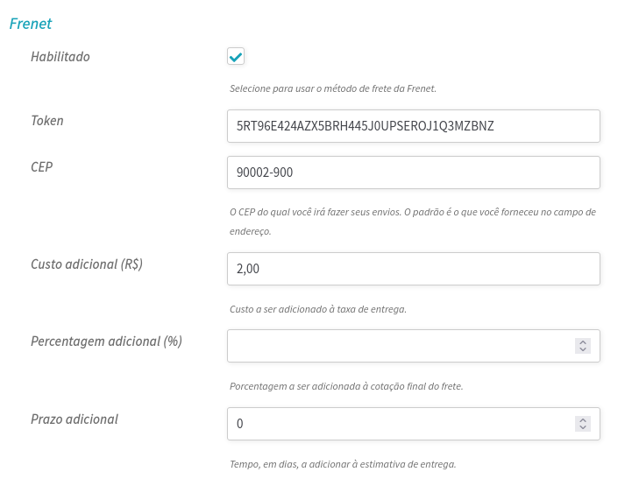
Task: Increase Percentagem adicional with up arrow
Action: click(x=583, y=342)
